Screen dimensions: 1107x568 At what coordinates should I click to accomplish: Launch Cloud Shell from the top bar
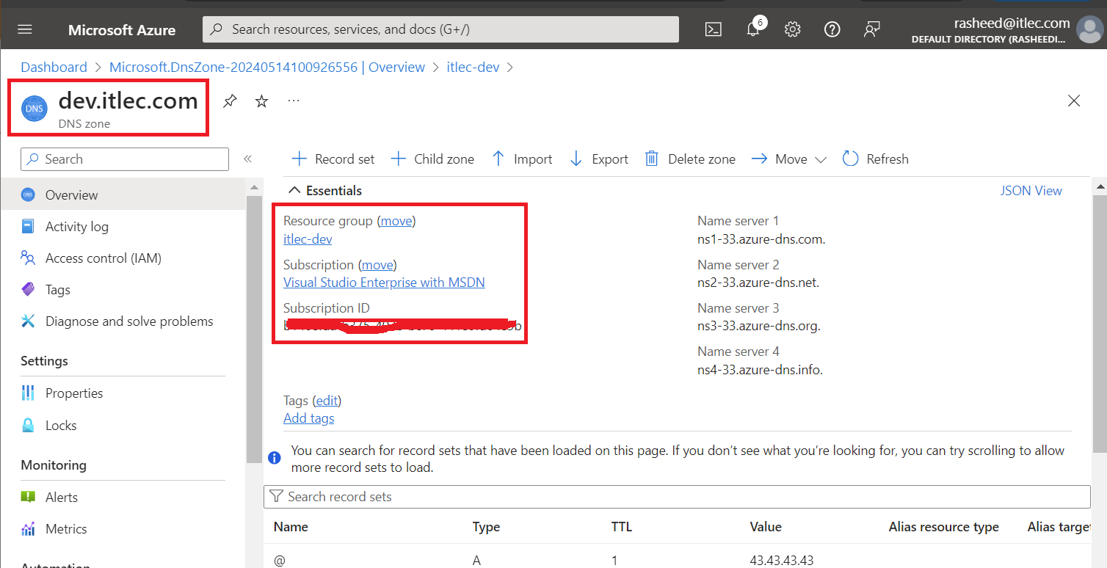[713, 29]
